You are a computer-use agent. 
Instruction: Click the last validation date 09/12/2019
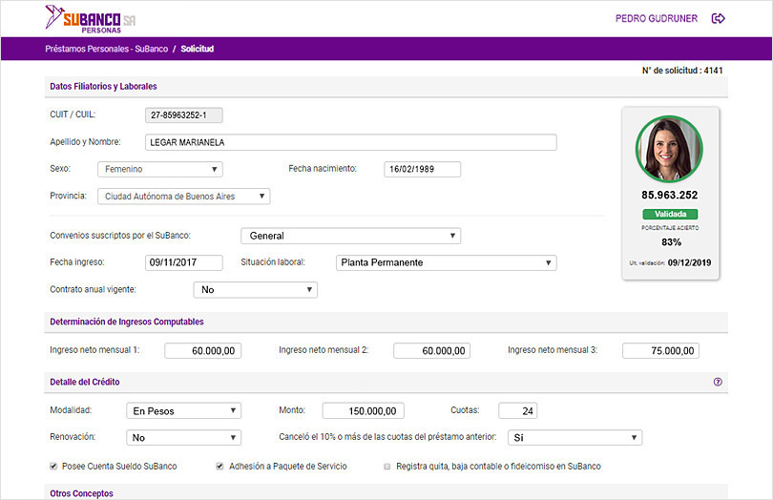689,262
